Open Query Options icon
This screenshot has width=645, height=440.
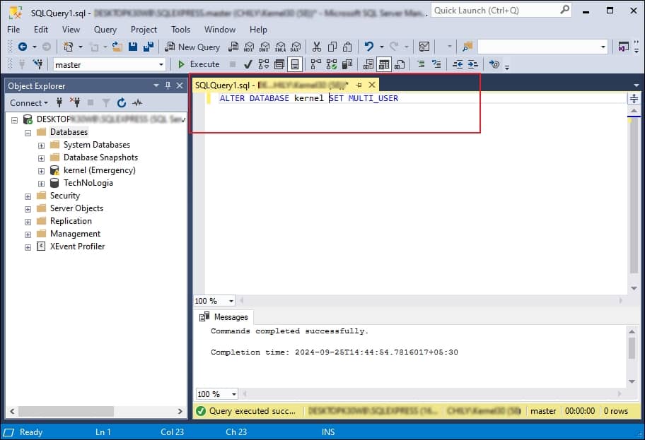pos(279,64)
